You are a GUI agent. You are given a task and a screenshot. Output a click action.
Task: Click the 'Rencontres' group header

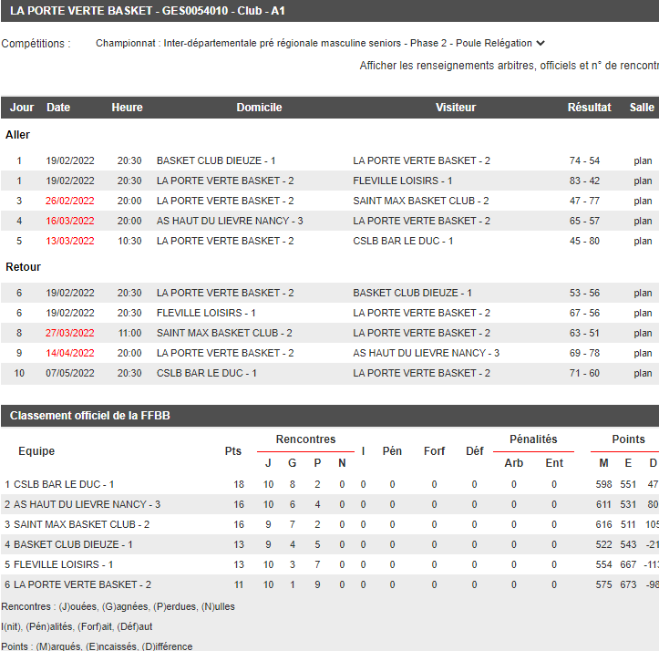click(x=305, y=439)
